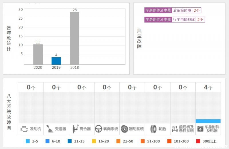Click the suspension (前后桥及悬挂系统) icon
This screenshot has height=149, width=229.
point(174,129)
